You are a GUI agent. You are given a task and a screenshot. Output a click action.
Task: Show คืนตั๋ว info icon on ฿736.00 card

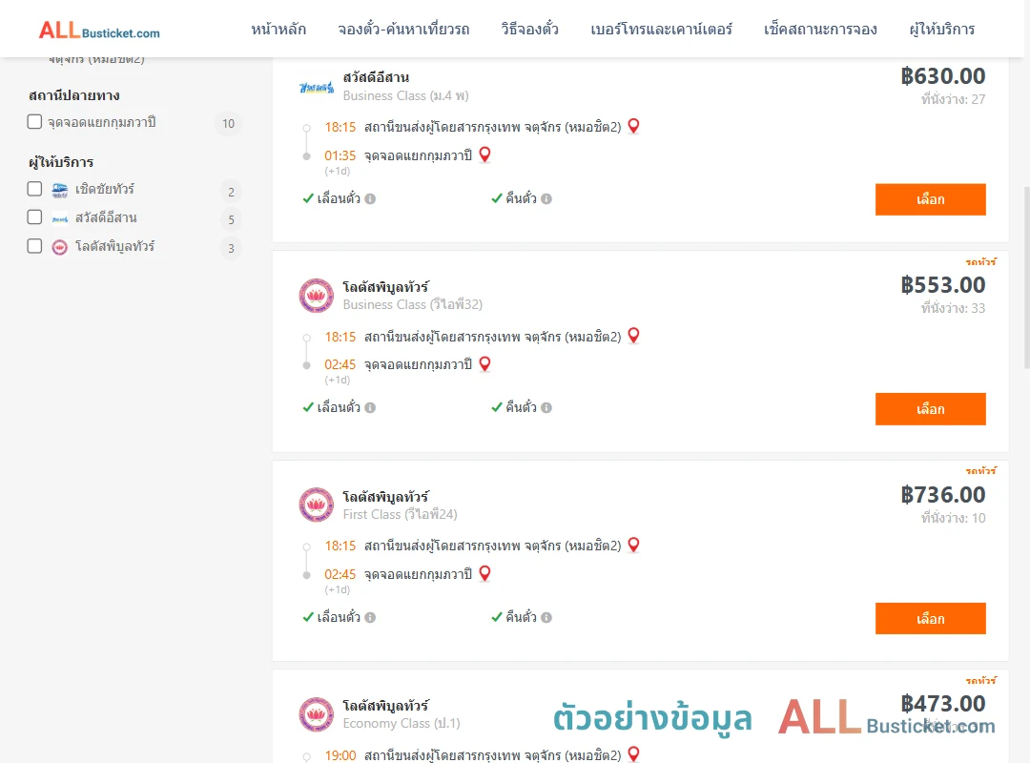546,617
